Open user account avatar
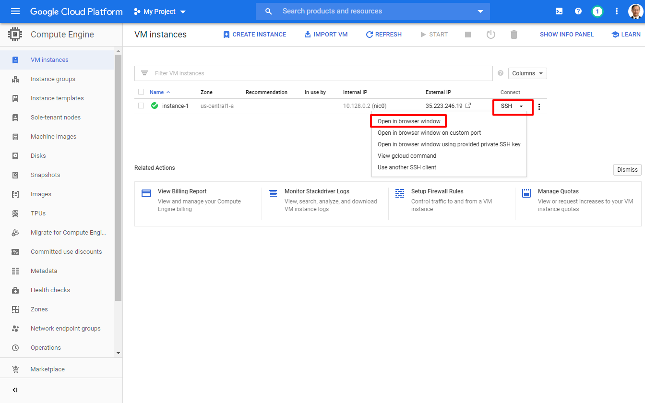Screen dimensions: 645x403 636,11
